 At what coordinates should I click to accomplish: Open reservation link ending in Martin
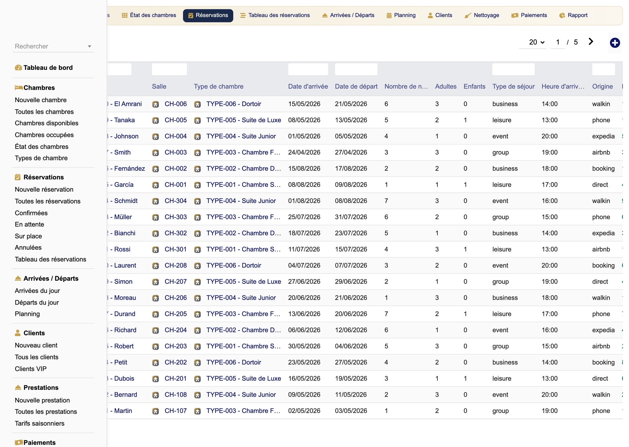point(120,411)
